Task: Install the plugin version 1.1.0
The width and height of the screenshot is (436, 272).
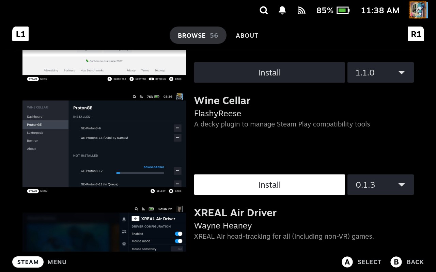Action: (x=269, y=72)
